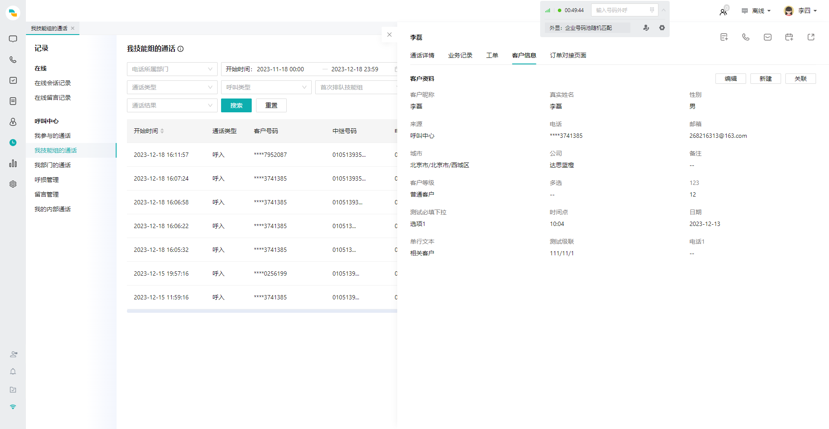
Task: Open 我部门的通话 in the menu
Action: pos(53,165)
